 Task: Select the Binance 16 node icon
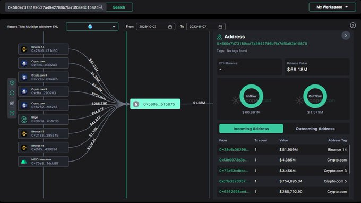click(24, 148)
